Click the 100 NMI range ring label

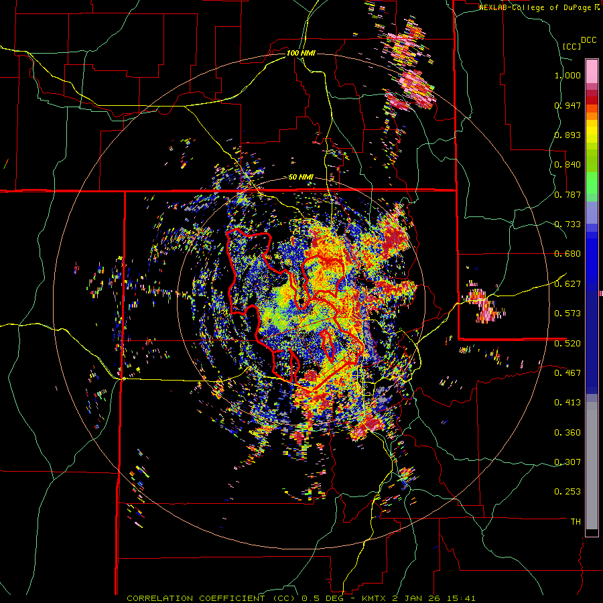301,53
